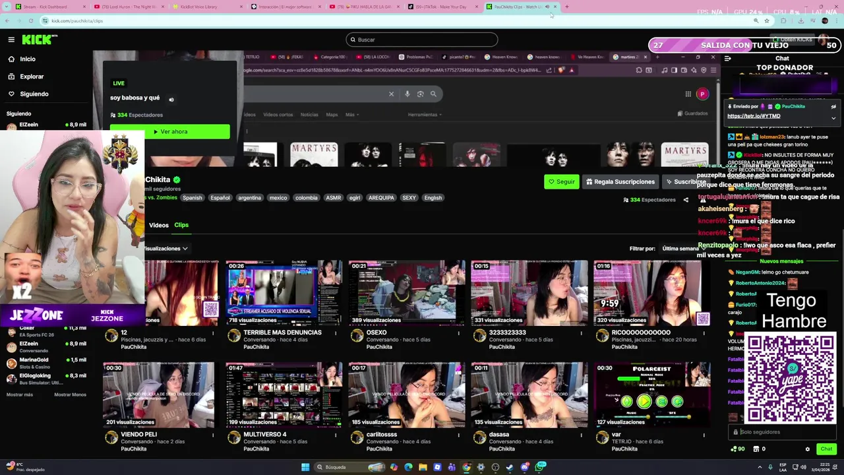Open Siguiendo in the sidebar
The width and height of the screenshot is (844, 475).
click(x=34, y=94)
